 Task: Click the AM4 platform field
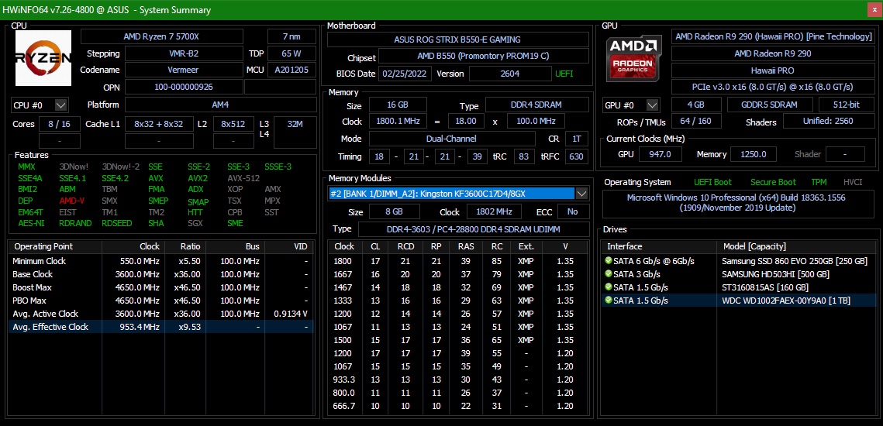coord(220,105)
